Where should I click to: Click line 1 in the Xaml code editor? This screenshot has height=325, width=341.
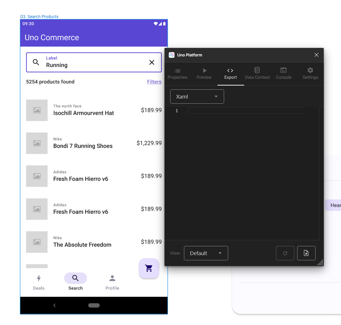coord(246,111)
